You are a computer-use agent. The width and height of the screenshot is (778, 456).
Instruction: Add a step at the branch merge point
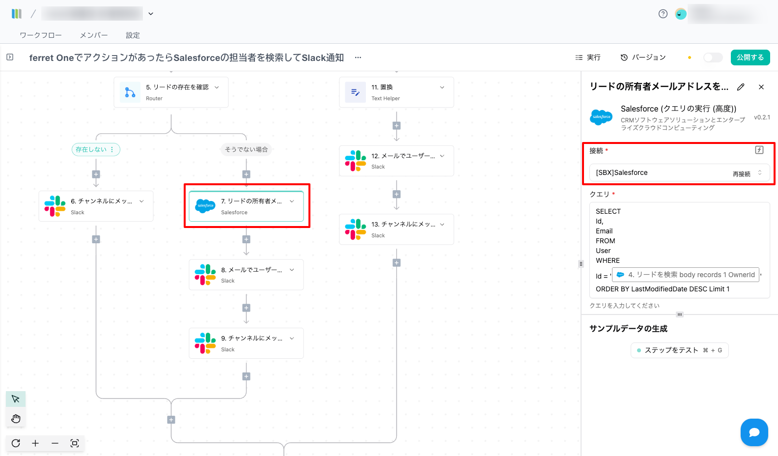(x=171, y=420)
